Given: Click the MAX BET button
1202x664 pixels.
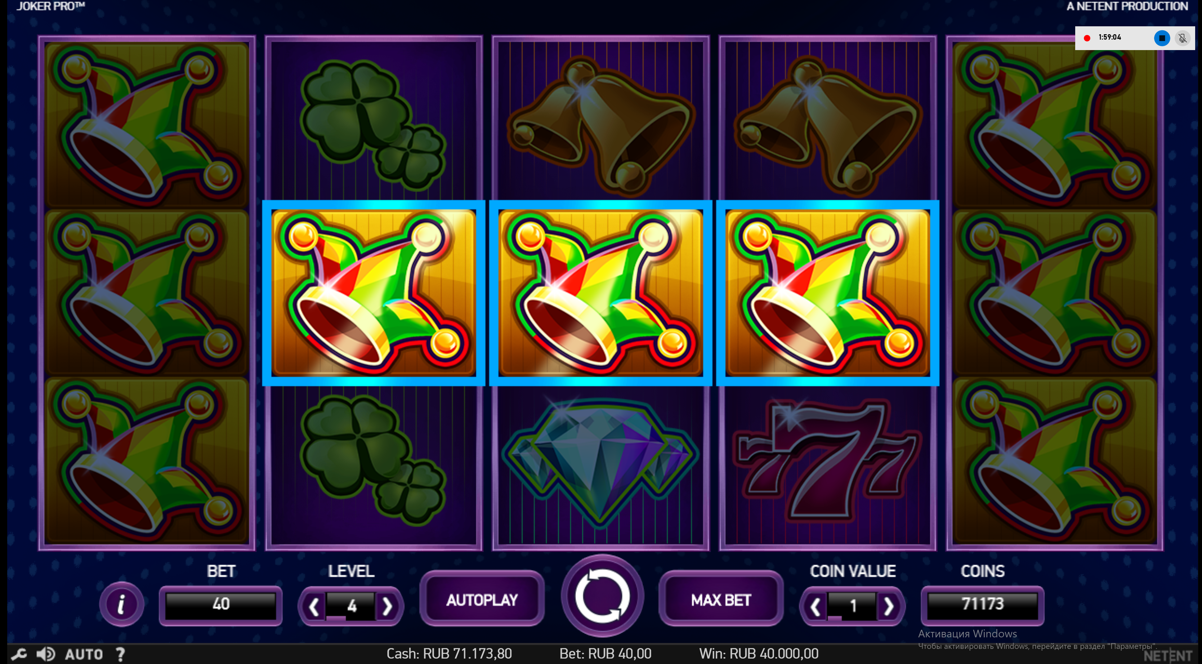Looking at the screenshot, I should coord(721,599).
